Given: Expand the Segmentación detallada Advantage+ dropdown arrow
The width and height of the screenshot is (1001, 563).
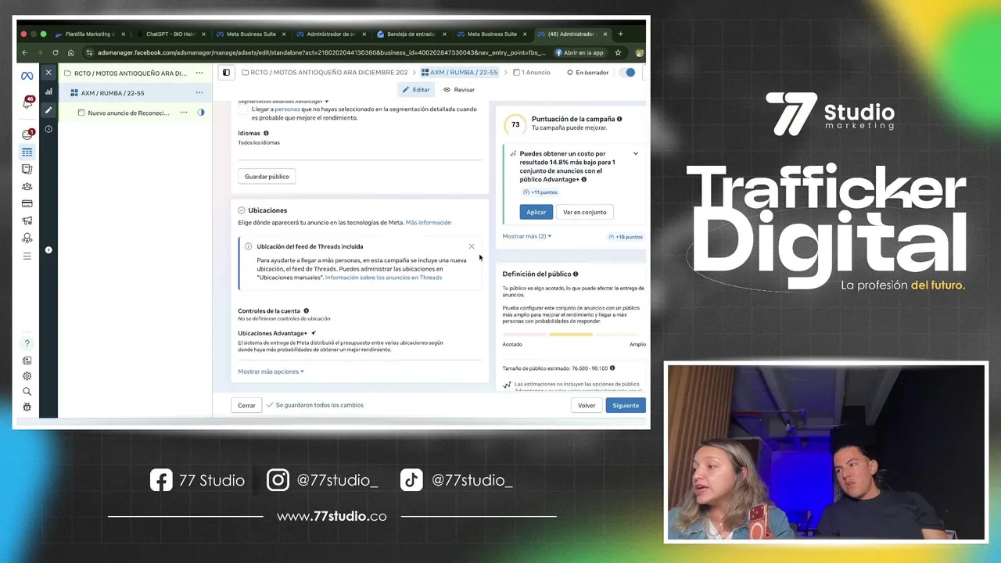Looking at the screenshot, I should [x=327, y=102].
